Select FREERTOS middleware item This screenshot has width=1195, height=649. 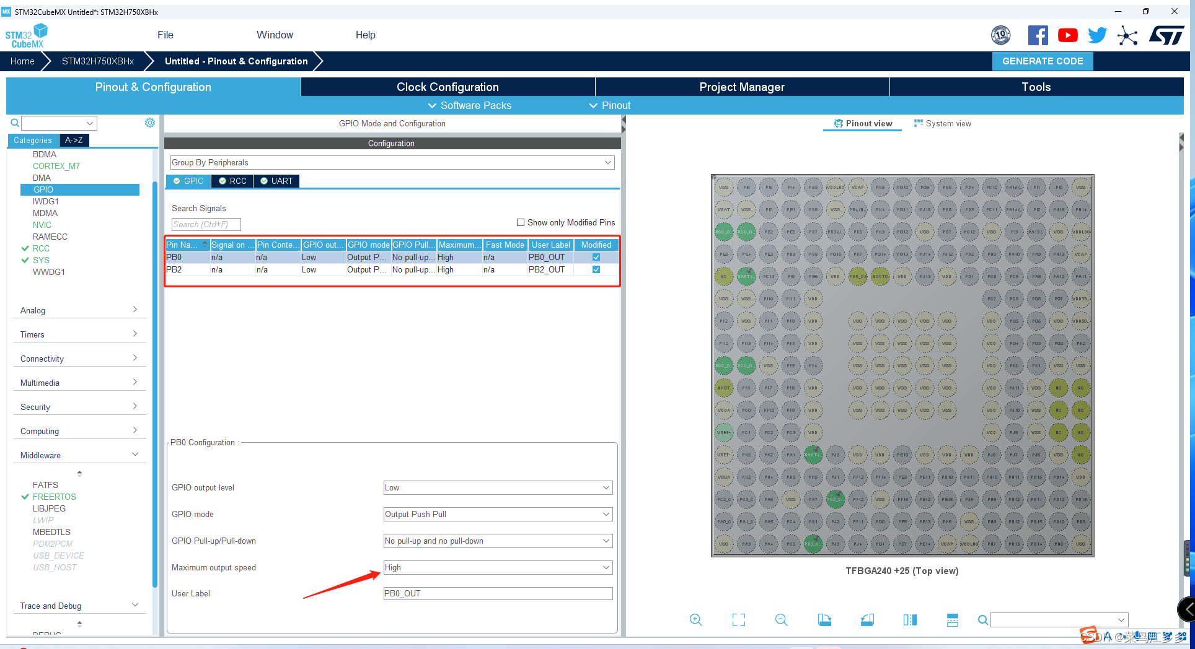coord(55,497)
